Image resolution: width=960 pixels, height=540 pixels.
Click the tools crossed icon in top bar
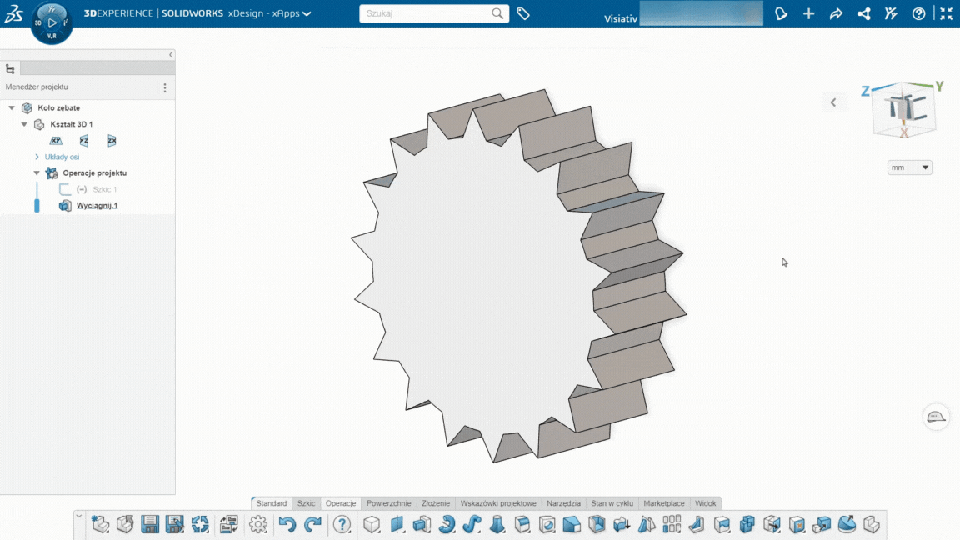pyautogui.click(x=891, y=13)
